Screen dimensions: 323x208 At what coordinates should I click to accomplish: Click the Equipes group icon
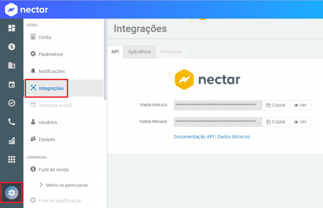tap(33, 139)
